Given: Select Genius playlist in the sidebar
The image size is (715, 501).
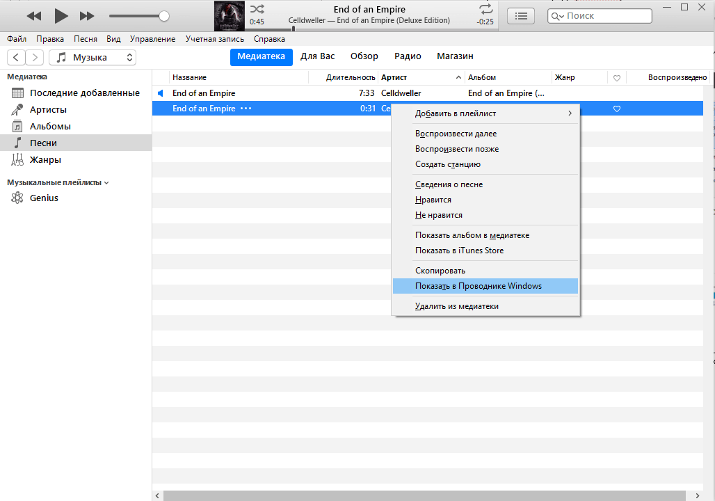Looking at the screenshot, I should point(44,198).
